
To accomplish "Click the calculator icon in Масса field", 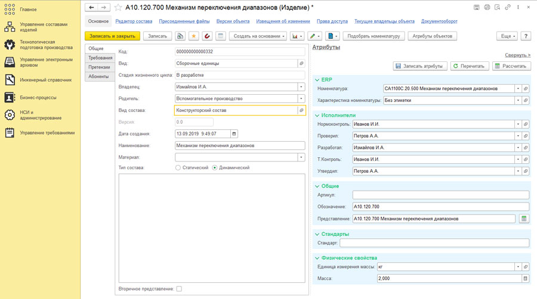I will [x=525, y=278].
